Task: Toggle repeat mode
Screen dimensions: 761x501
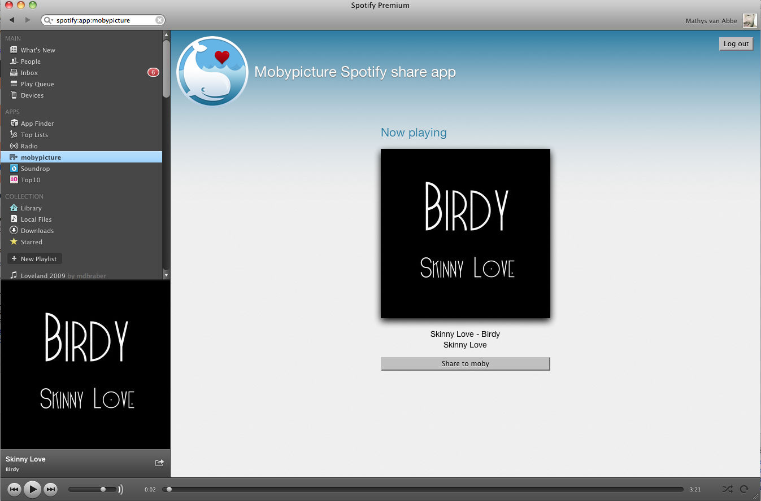Action: 744,489
